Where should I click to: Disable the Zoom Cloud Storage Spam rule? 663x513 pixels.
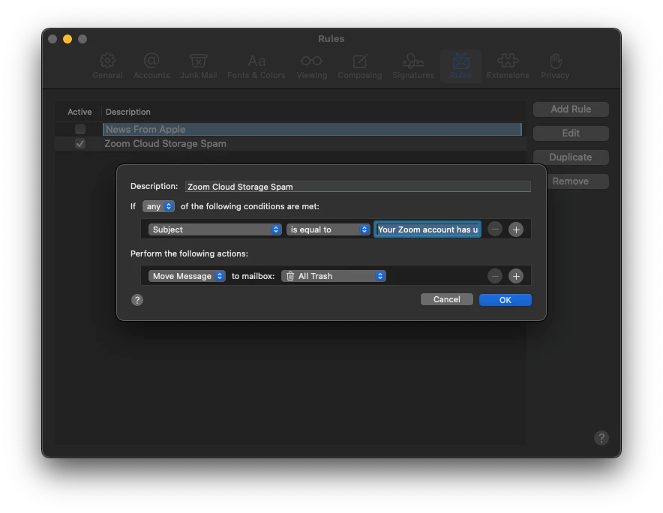[80, 144]
